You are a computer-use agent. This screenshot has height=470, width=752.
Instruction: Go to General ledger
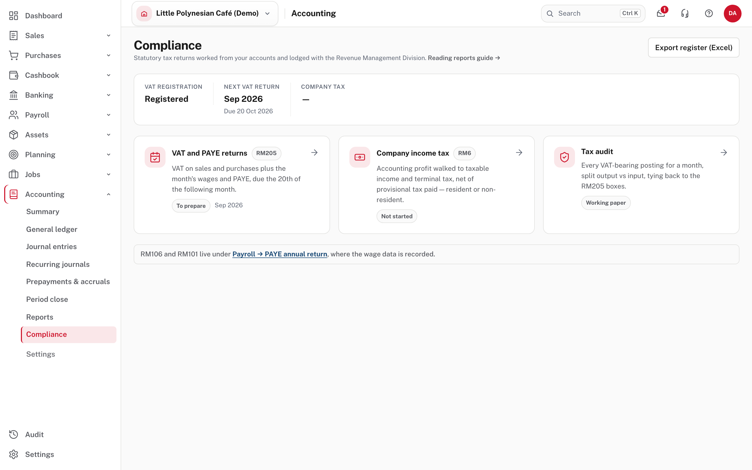52,229
